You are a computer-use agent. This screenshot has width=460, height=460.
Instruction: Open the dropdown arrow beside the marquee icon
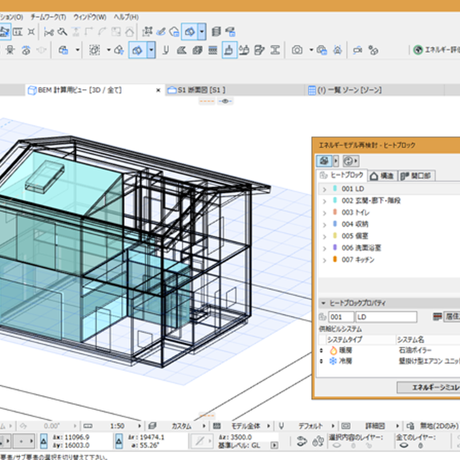tap(109, 50)
